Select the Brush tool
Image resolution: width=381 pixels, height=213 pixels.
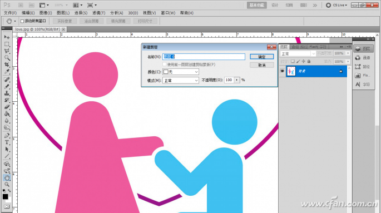click(7, 86)
